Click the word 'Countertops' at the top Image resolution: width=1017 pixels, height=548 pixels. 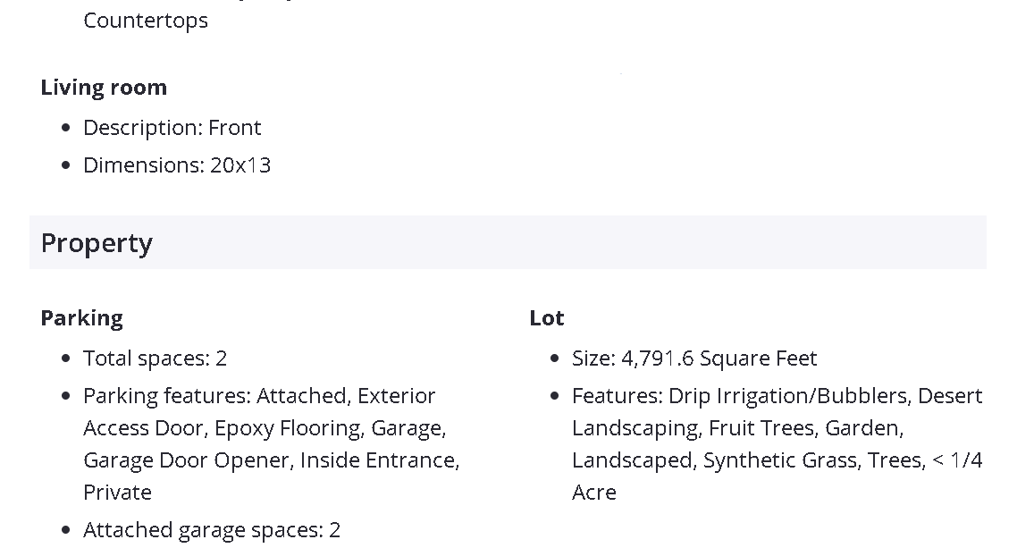(x=146, y=21)
